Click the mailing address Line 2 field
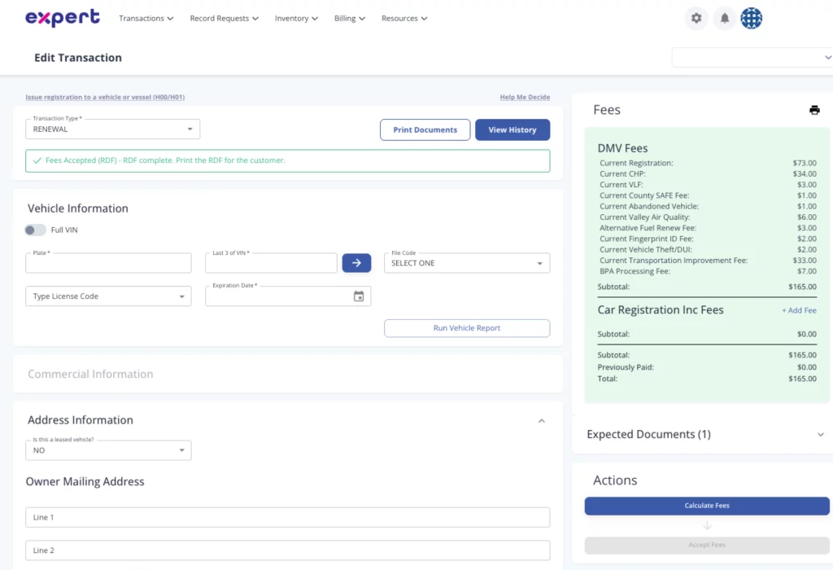 tap(287, 550)
